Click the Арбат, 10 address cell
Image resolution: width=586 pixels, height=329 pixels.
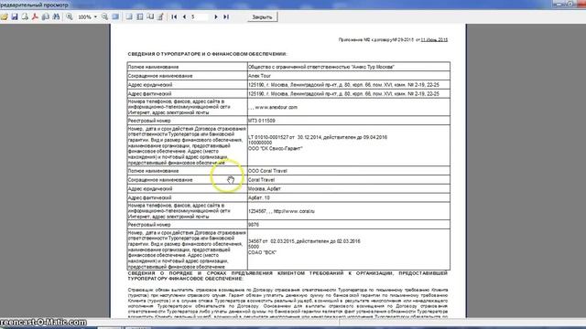tap(348, 197)
